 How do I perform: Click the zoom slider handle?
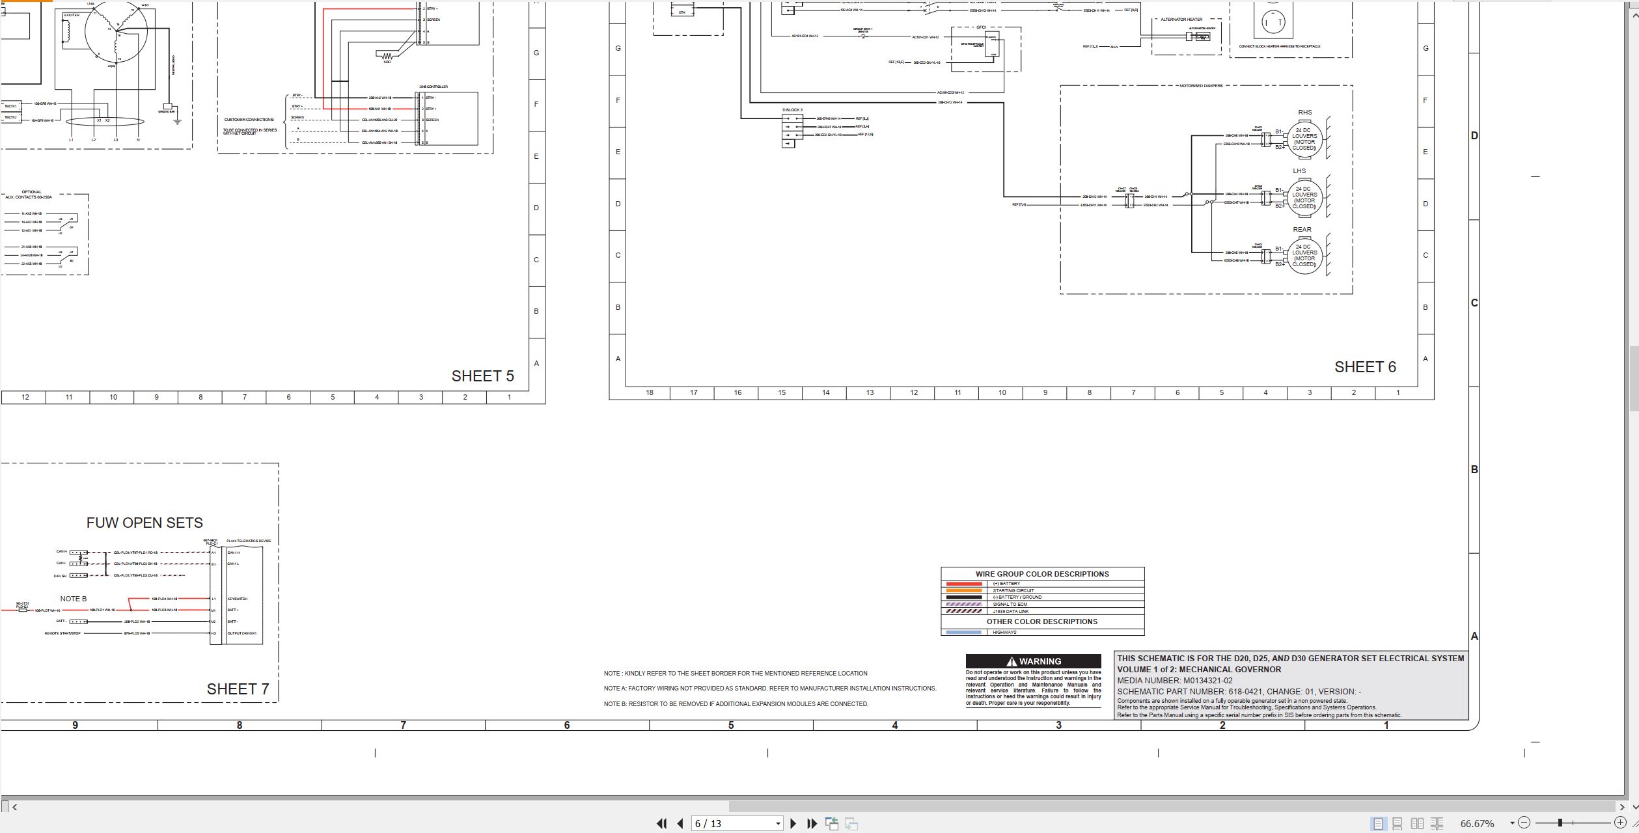[1560, 823]
